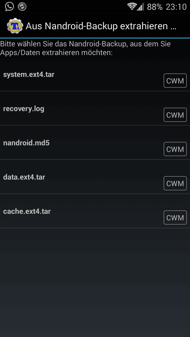Tap the empty area below cache.ext4.tar
190x337 pixels.
[95, 282]
